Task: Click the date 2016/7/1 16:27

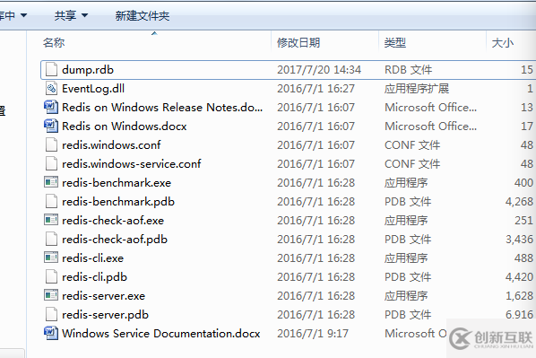Action: 316,89
